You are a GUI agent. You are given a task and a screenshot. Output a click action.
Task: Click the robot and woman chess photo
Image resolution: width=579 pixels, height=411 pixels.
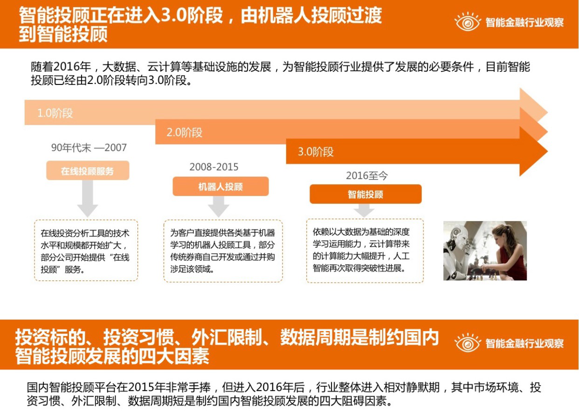(485, 251)
